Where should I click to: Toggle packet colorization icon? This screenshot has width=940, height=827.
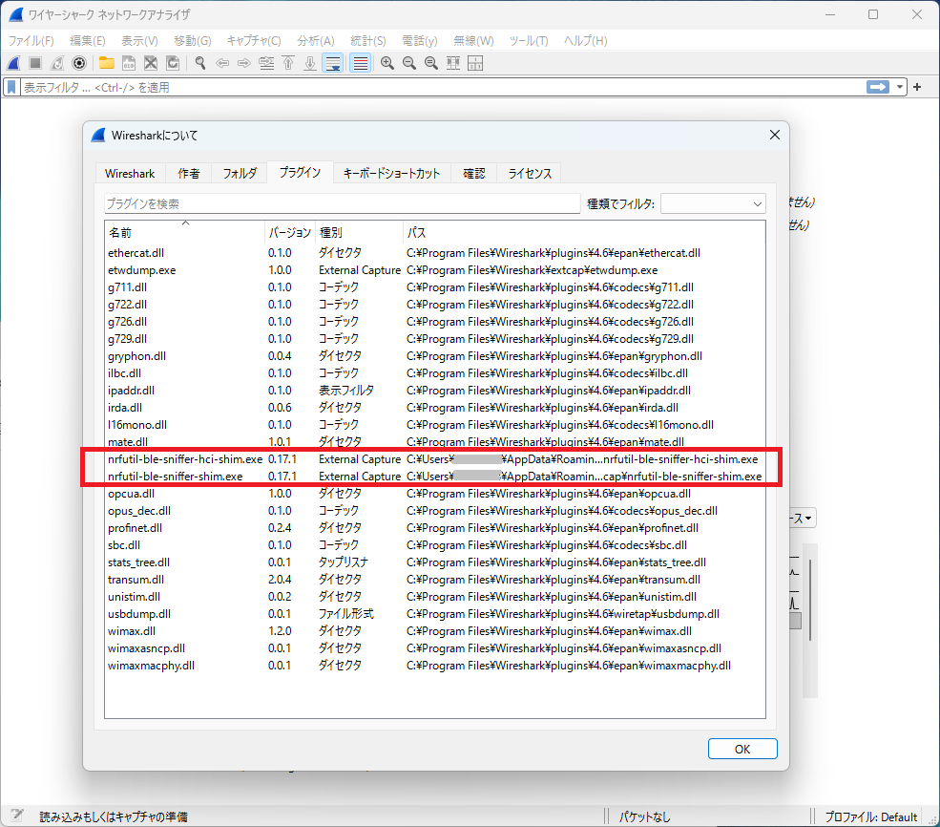(360, 63)
